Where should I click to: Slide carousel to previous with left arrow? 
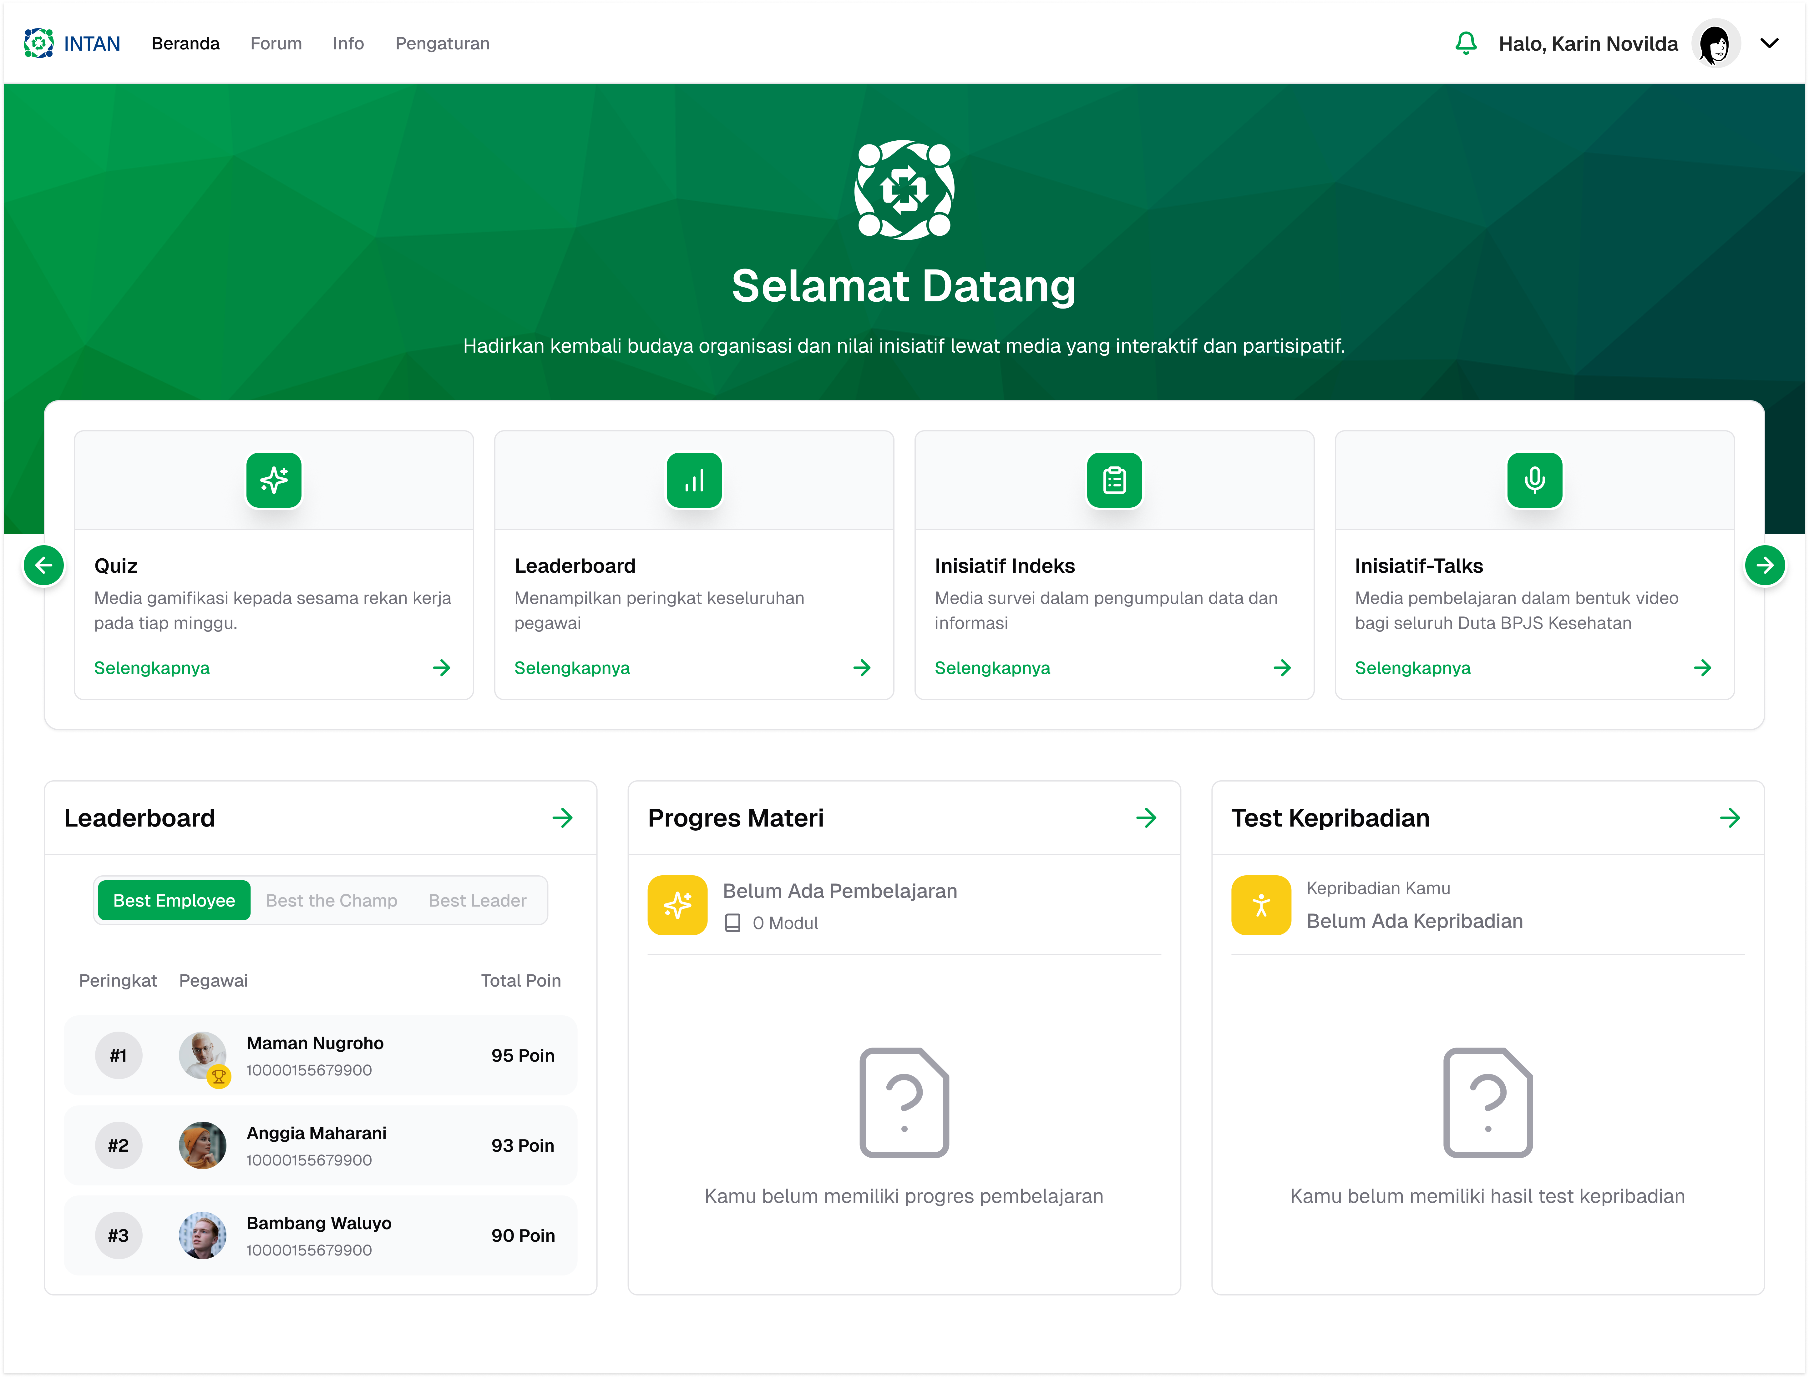click(43, 565)
